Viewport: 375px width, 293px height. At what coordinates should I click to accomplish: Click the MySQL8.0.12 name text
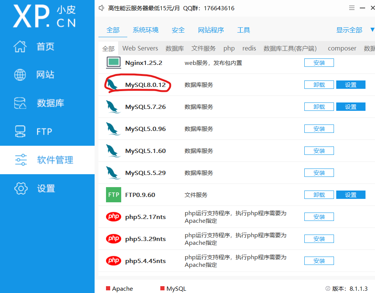point(146,85)
